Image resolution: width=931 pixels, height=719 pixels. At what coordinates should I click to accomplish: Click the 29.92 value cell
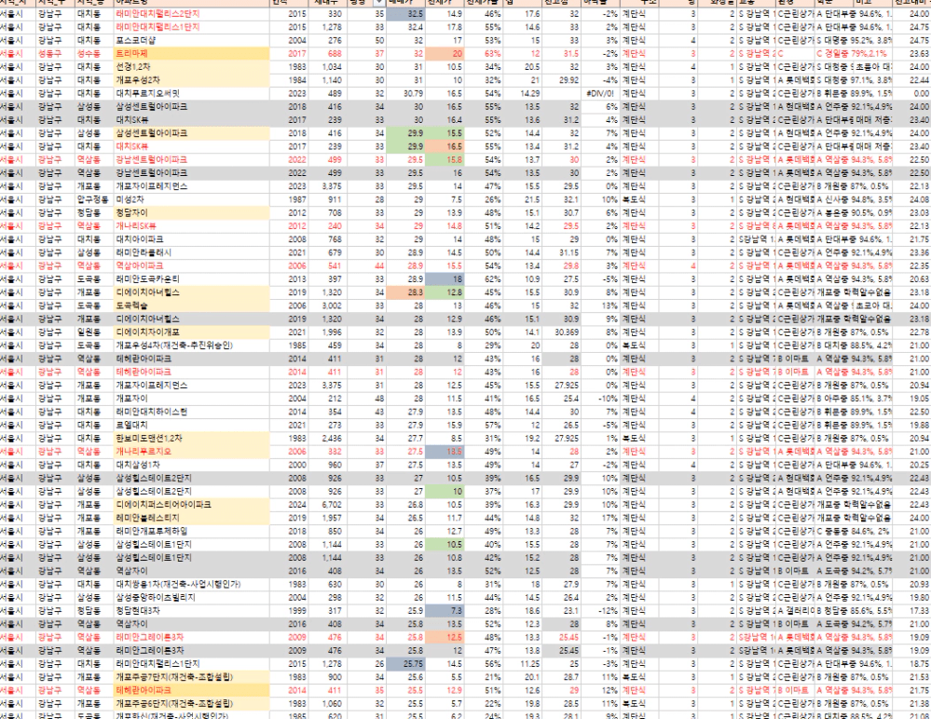[561, 80]
